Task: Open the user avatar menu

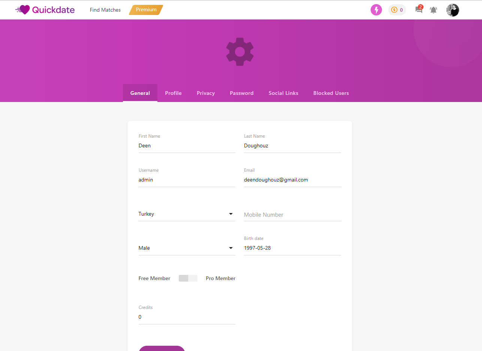Action: 452,10
